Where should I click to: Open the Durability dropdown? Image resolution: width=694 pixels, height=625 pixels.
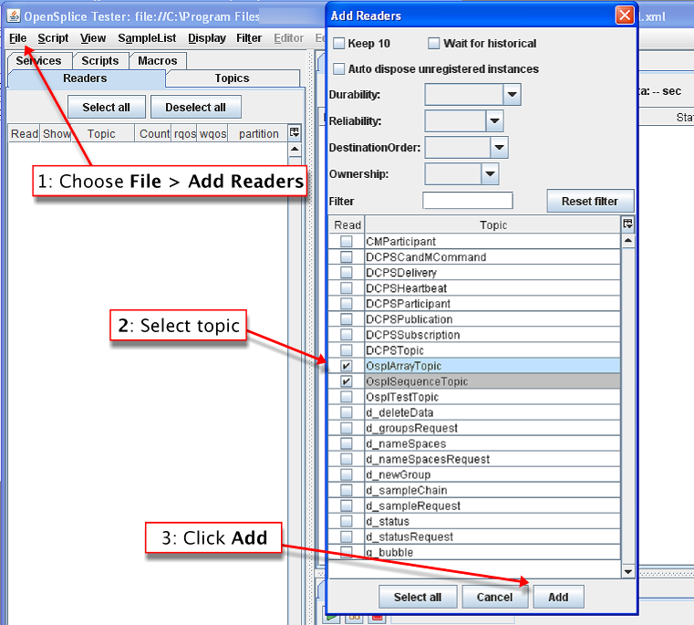click(x=512, y=94)
